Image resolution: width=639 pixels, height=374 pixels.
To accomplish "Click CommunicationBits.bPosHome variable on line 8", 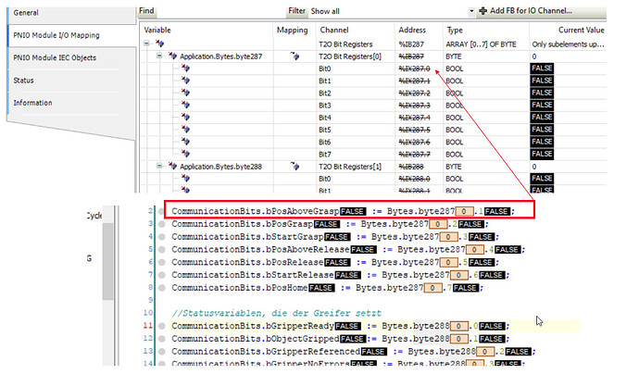I will 240,288.
